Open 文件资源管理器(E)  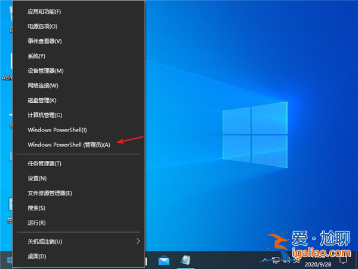click(78, 193)
